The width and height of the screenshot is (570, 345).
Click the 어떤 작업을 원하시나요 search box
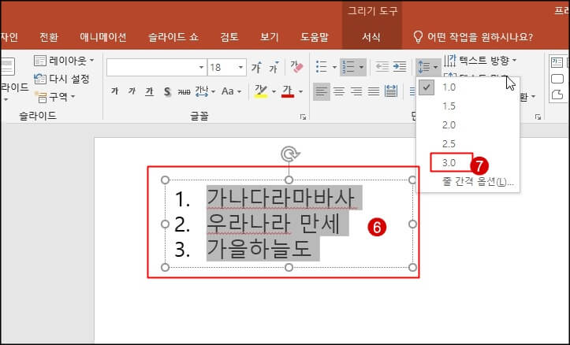tap(479, 37)
